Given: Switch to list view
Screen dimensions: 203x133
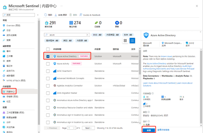Looking at the screenshot, I should click(x=132, y=41).
